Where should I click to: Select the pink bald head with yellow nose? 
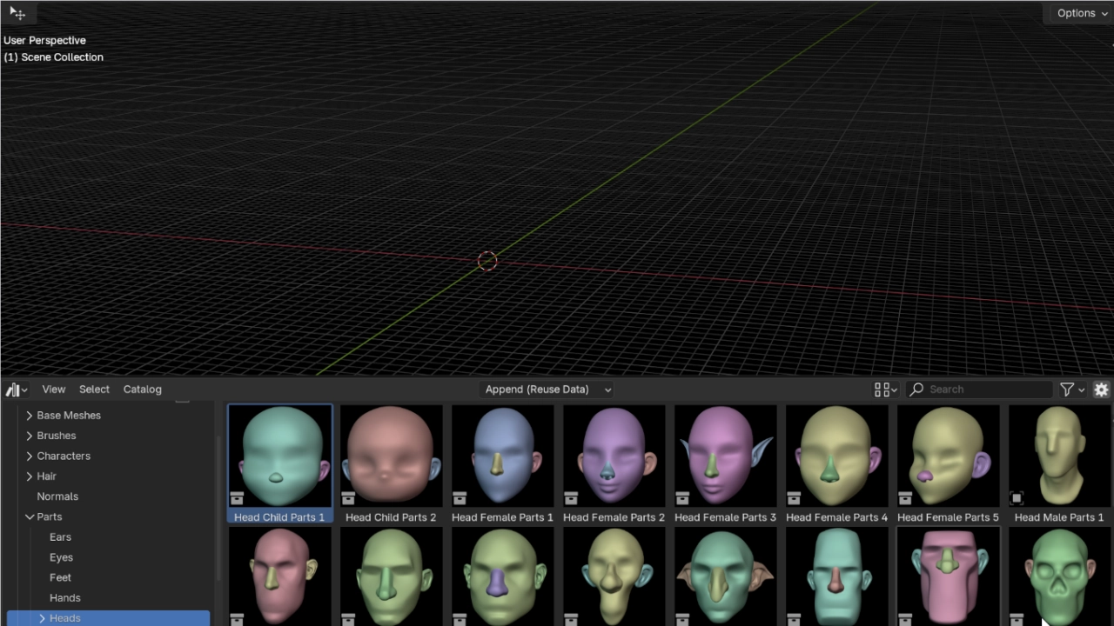[x=279, y=576]
